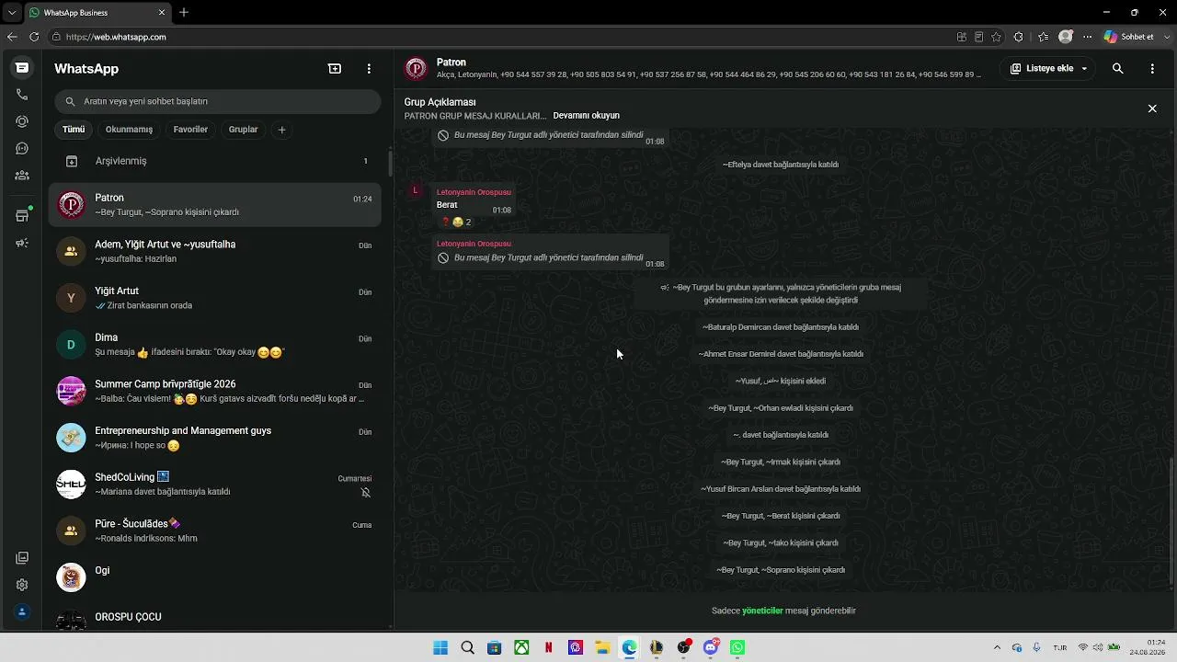Open the Windows Start menu

[x=440, y=647]
